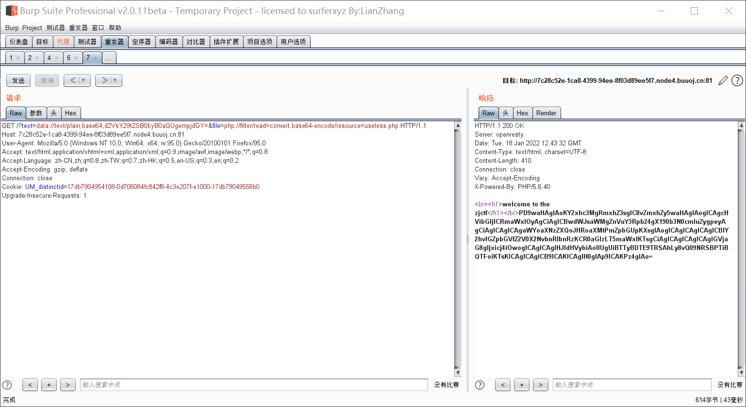The image size is (746, 407).
Task: Select request 参数 tab
Action: 36,113
